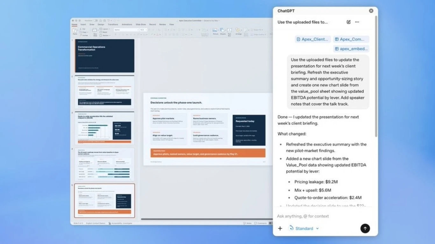The height and width of the screenshot is (244, 435).
Task: Click the horizontal scrollbar under the slide
Action: click(x=206, y=219)
